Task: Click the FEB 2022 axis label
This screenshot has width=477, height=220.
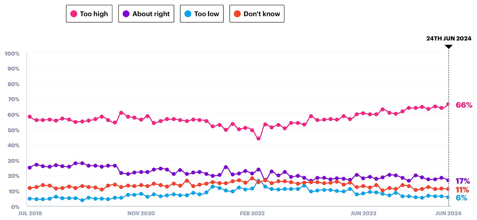Action: (252, 213)
